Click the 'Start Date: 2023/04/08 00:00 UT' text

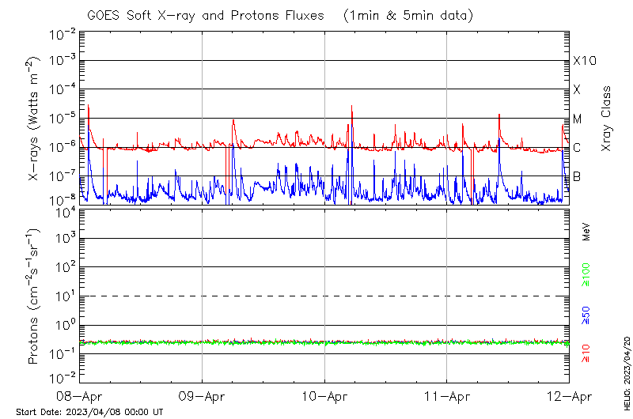coord(89,412)
